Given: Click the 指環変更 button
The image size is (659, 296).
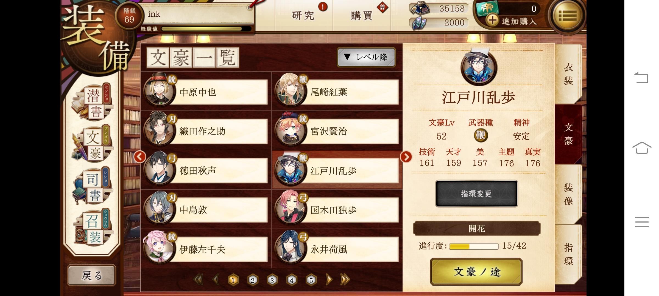Looking at the screenshot, I should coord(477,193).
